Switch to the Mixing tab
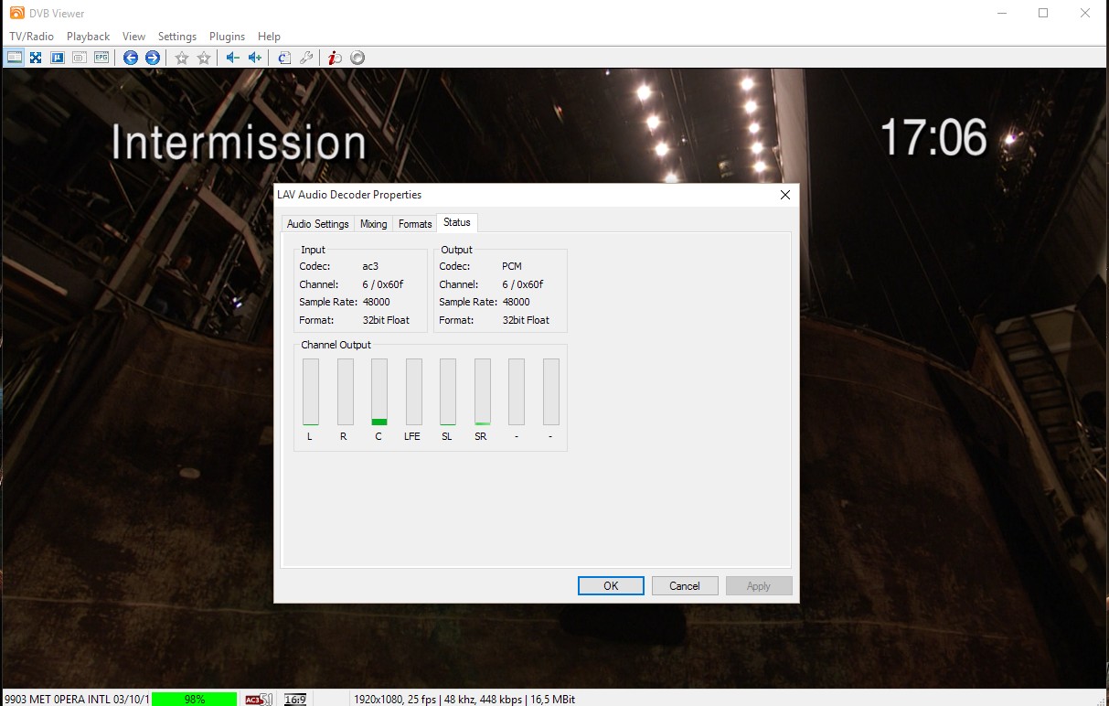The width and height of the screenshot is (1109, 706). pos(373,224)
